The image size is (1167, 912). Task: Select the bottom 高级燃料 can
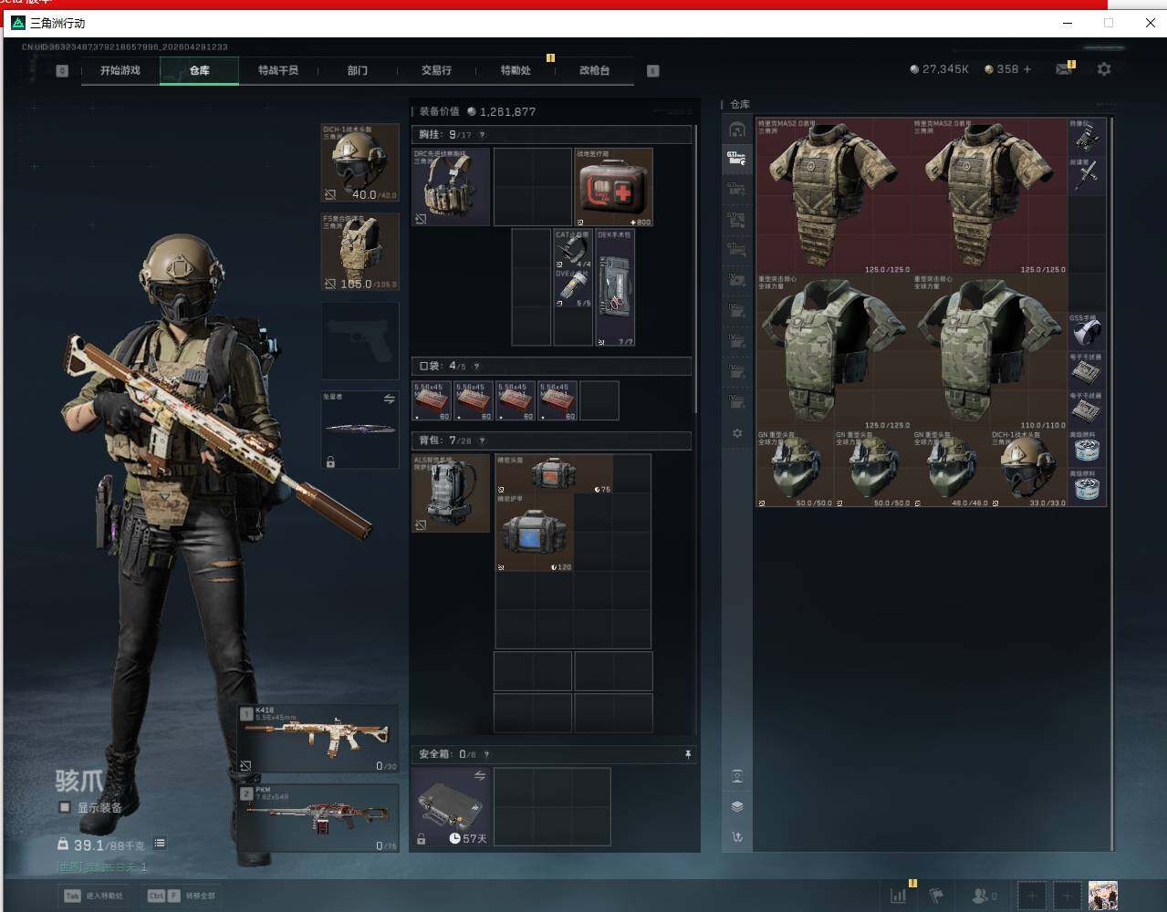pos(1087,488)
